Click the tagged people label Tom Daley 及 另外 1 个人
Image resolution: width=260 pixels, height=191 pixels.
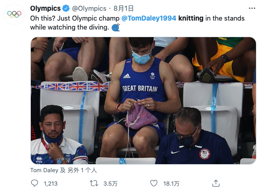[63, 170]
